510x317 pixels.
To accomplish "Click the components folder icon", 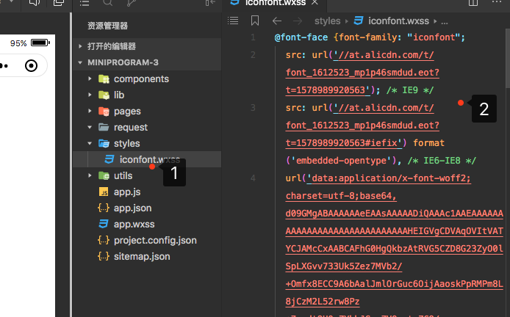I will [104, 79].
